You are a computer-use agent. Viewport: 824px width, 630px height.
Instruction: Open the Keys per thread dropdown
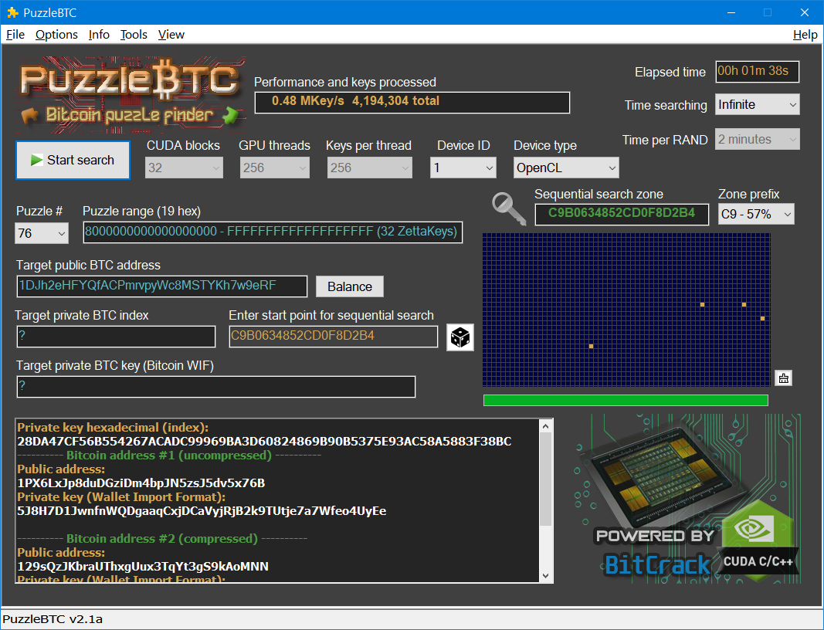pyautogui.click(x=369, y=168)
